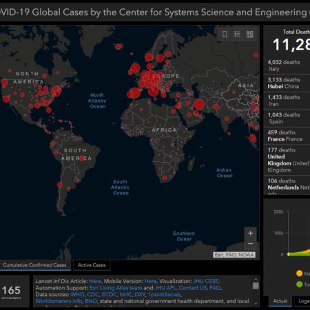Open the Worldometers.info link
The width and height of the screenshot is (310, 310).
click(x=59, y=301)
